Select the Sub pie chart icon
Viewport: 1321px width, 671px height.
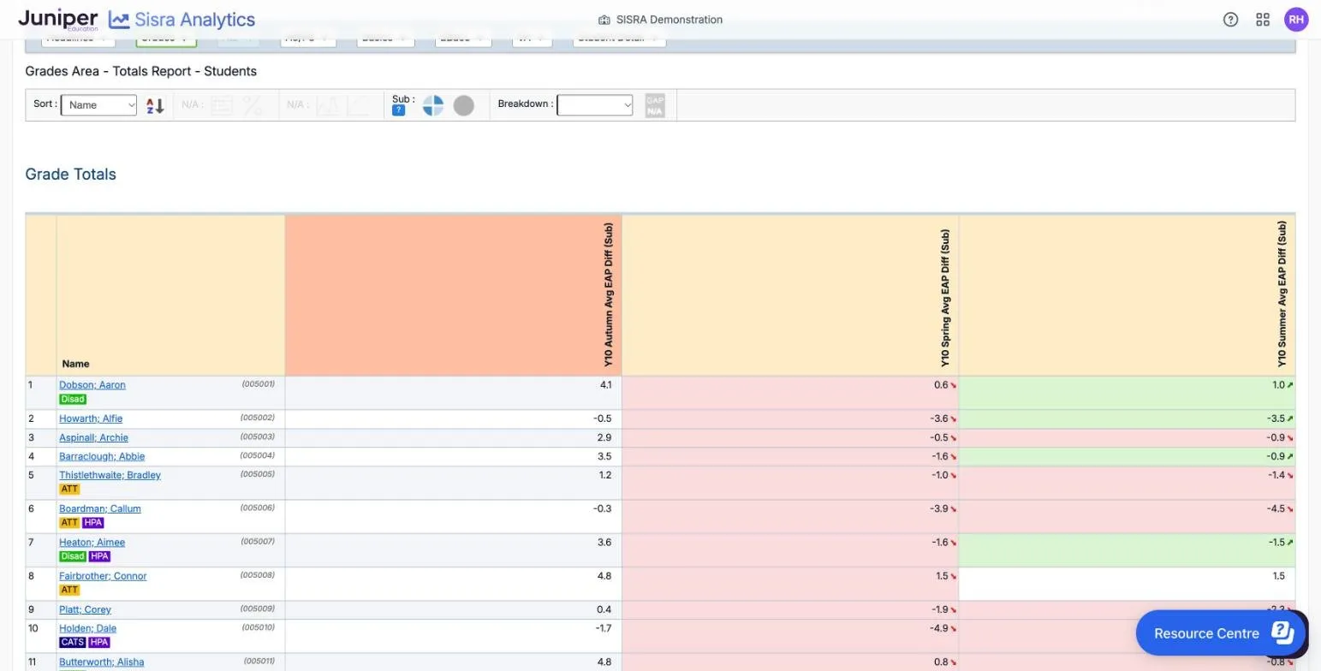click(433, 105)
